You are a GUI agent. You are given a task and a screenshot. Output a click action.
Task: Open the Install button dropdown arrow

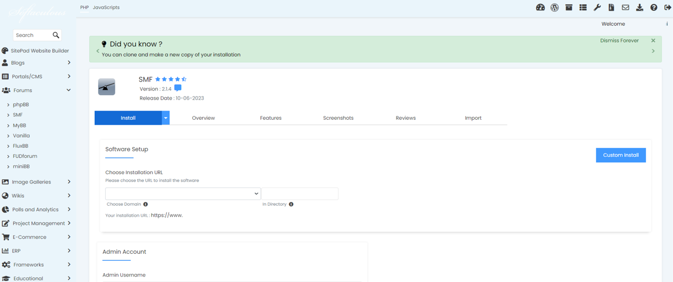pos(166,118)
